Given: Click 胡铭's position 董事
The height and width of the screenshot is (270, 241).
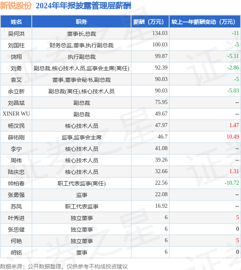Looking at the screenshot, I should (x=81, y=253).
